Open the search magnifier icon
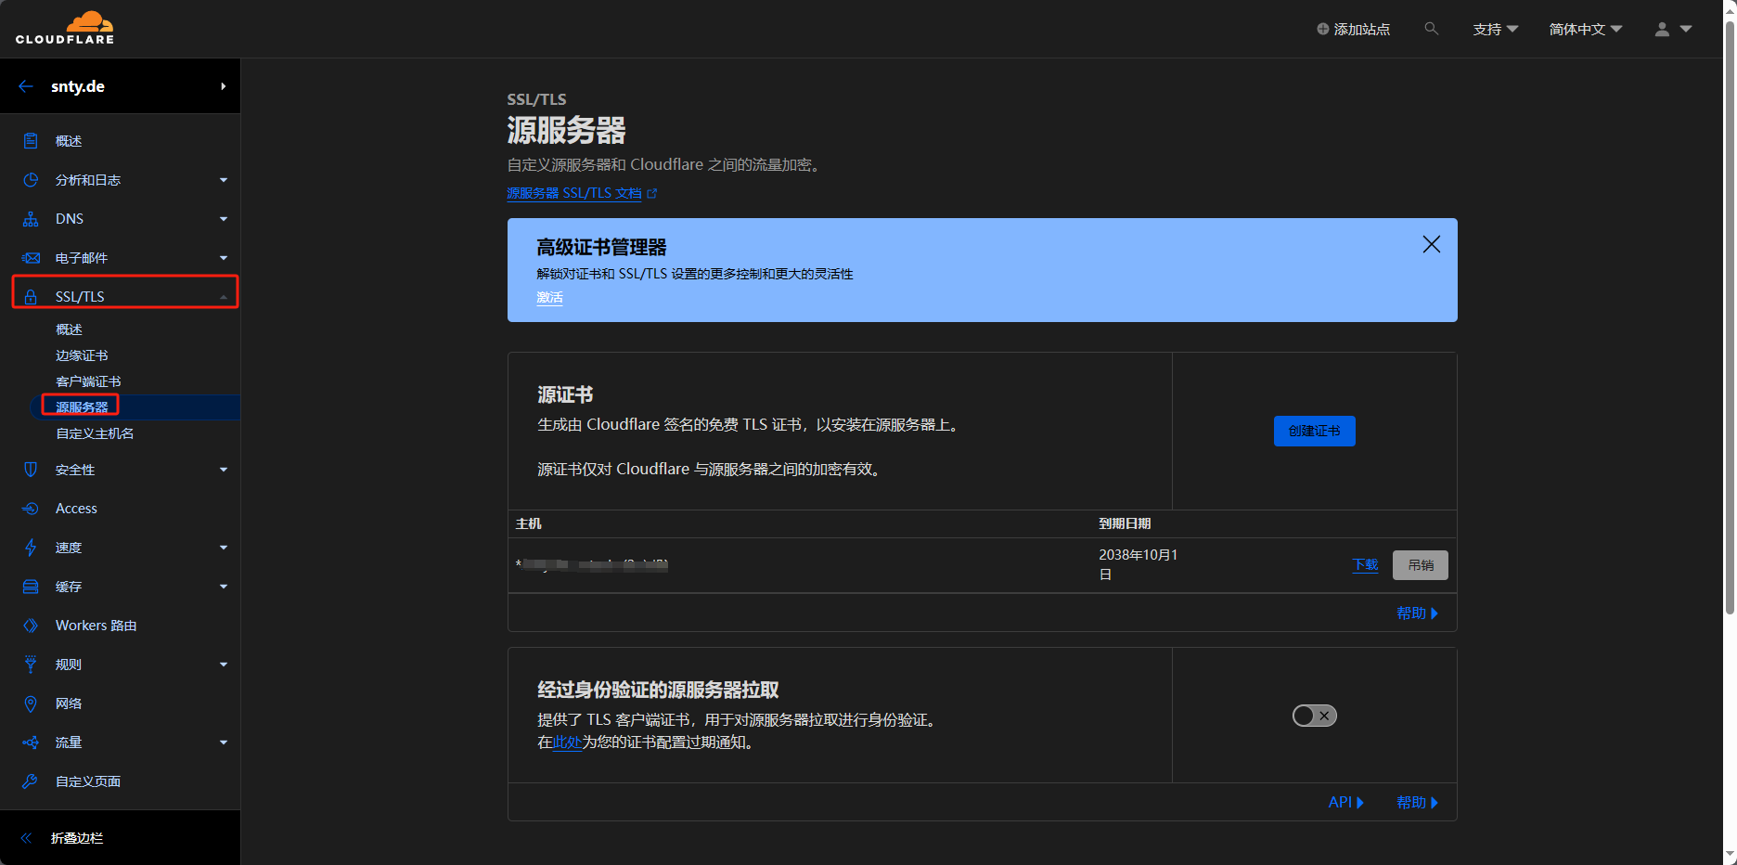The width and height of the screenshot is (1737, 865). 1432,29
